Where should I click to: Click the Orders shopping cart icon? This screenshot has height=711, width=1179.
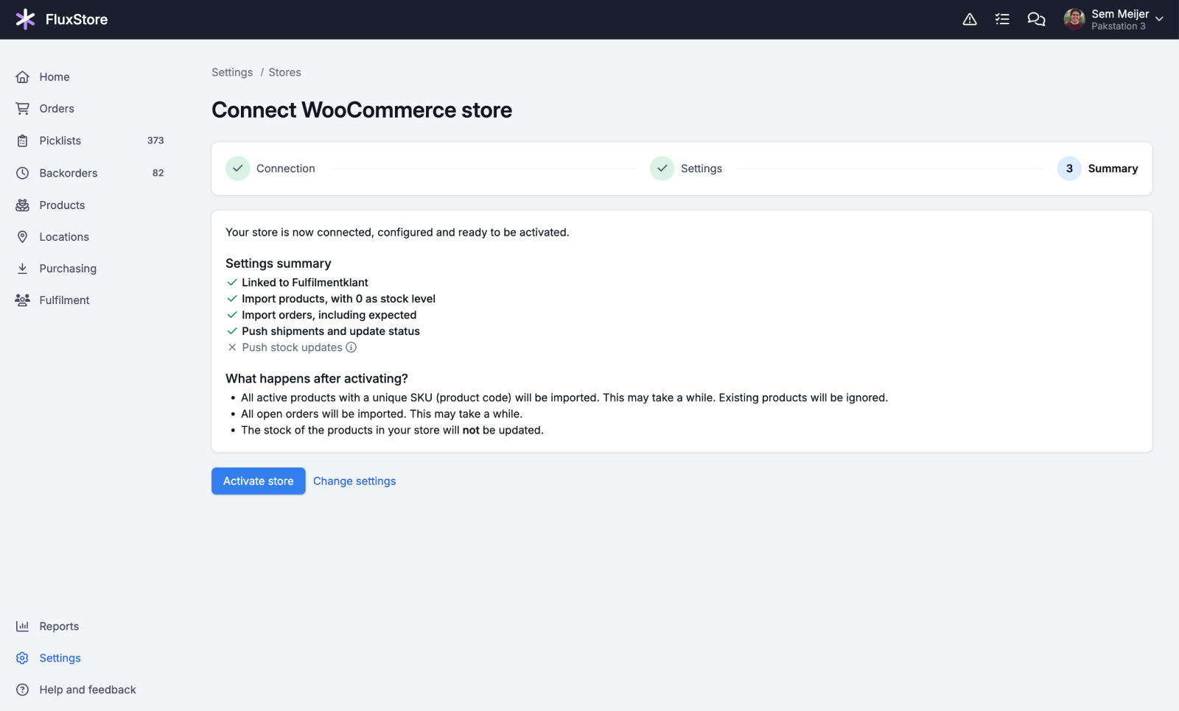(x=23, y=109)
